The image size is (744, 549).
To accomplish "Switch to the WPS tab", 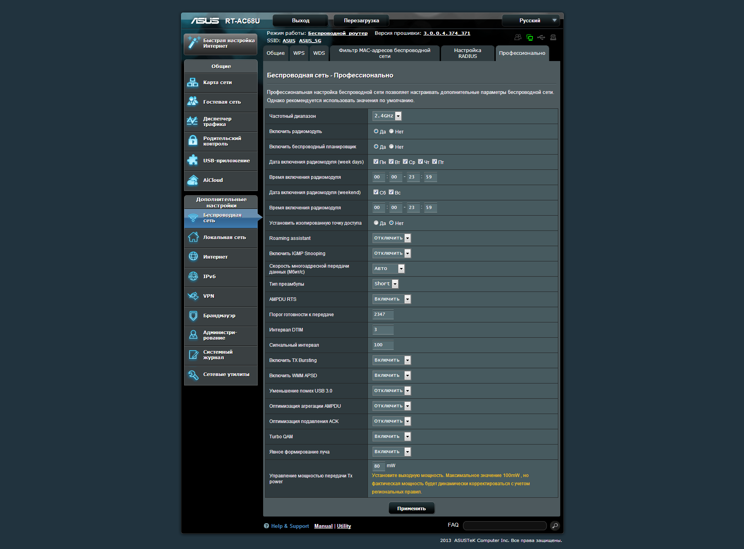I will click(x=299, y=53).
